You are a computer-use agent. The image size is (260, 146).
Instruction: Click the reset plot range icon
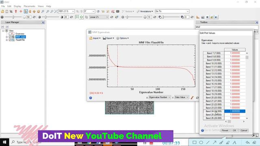(x=197, y=98)
